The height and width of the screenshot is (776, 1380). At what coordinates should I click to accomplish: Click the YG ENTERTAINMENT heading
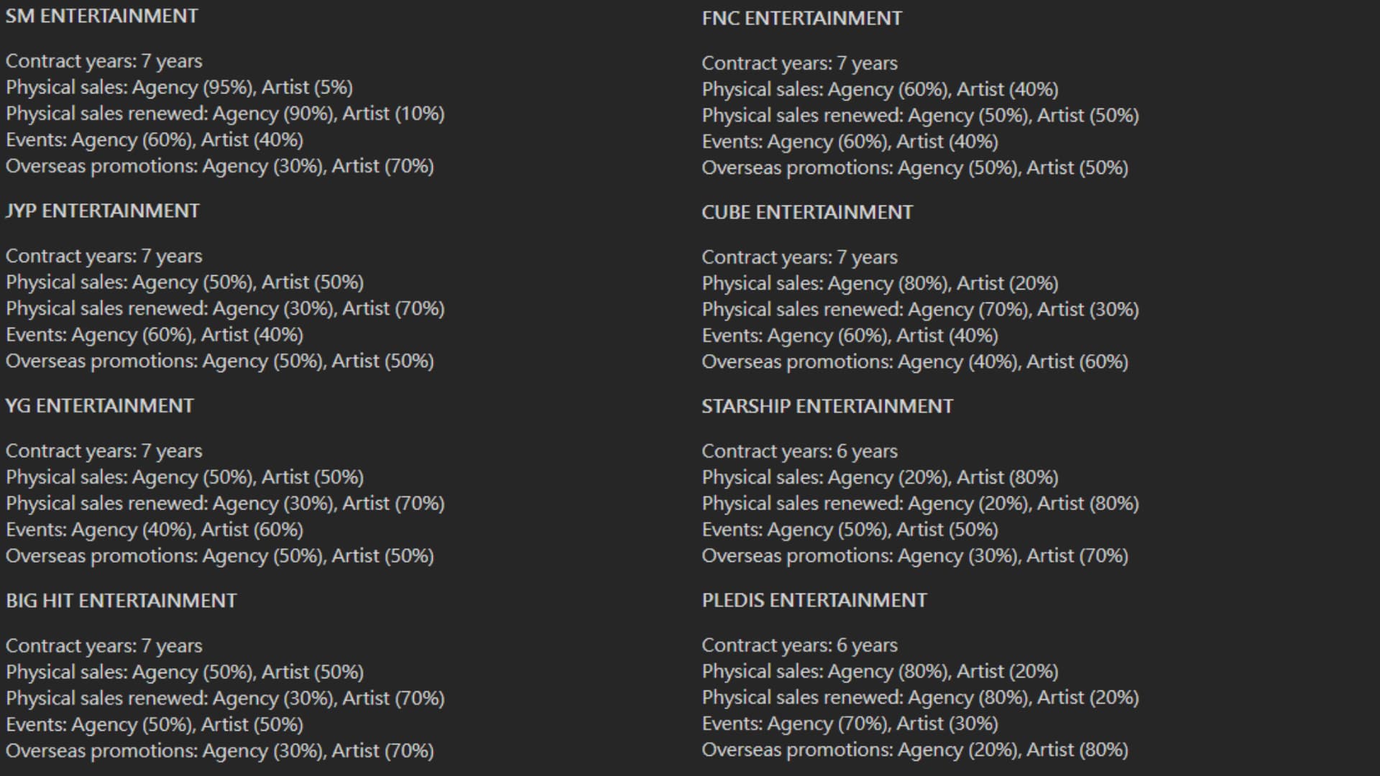pos(99,405)
